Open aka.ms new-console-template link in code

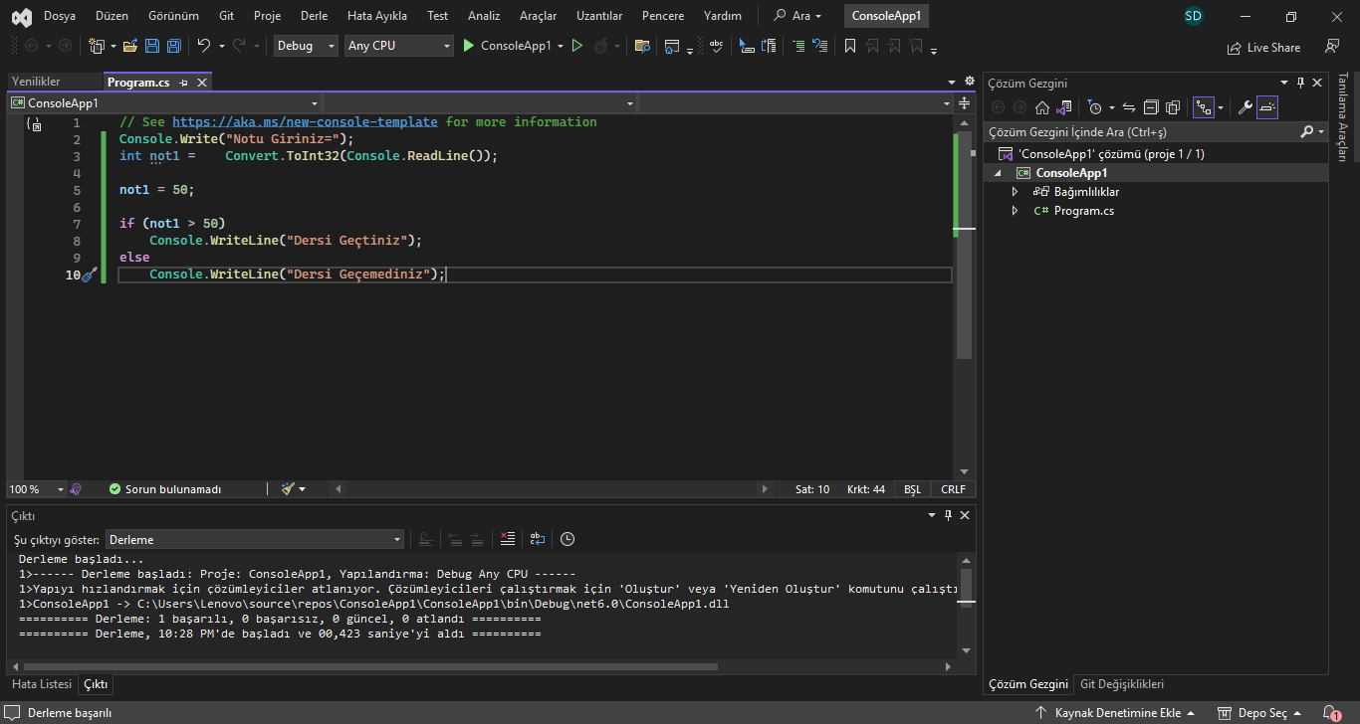(x=305, y=121)
